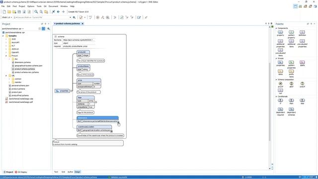Open the Options menu
Viewport: 318px width, 179px height.
coord(31,6)
